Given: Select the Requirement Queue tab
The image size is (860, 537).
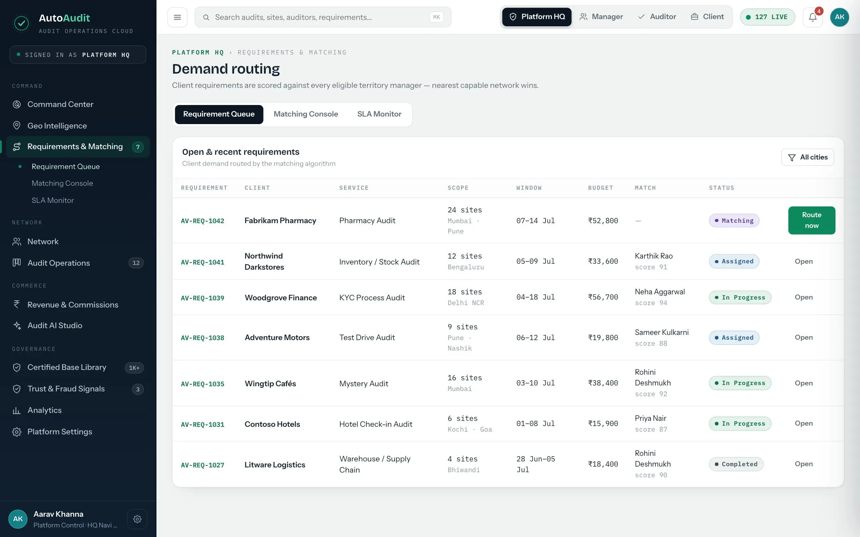Looking at the screenshot, I should point(219,114).
